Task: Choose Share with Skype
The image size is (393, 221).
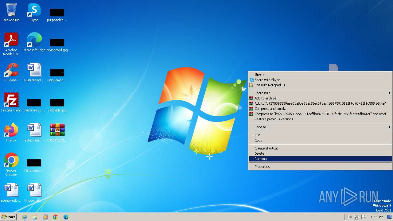Action: click(320, 80)
